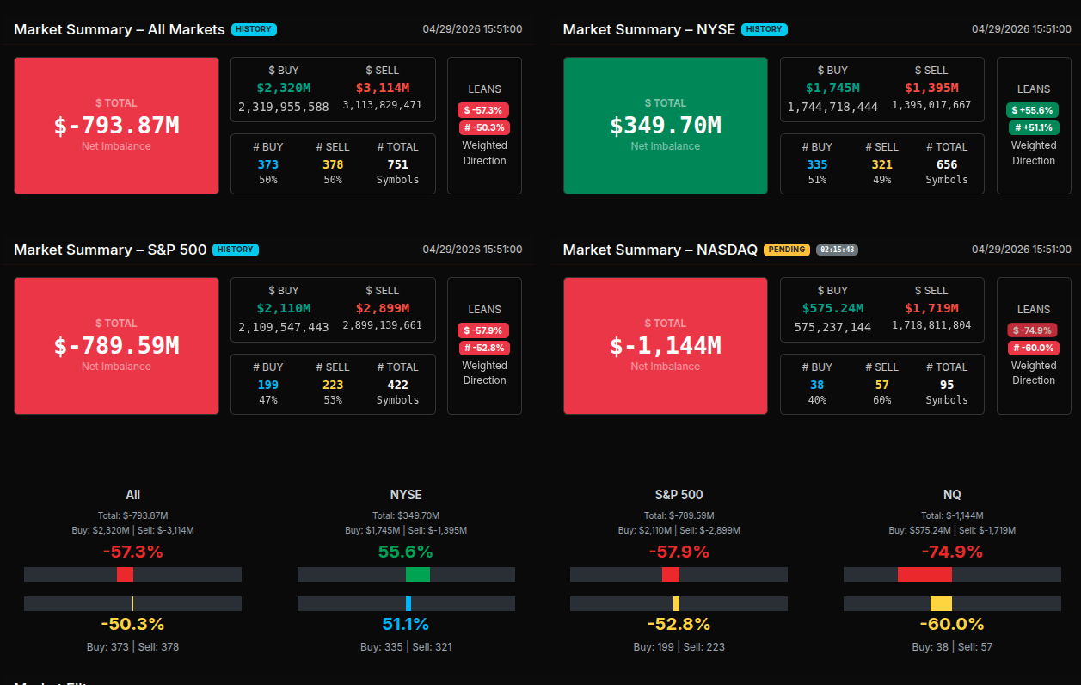The height and width of the screenshot is (685, 1081).
Task: Click the 373 buy count in All Markets
Action: point(268,164)
